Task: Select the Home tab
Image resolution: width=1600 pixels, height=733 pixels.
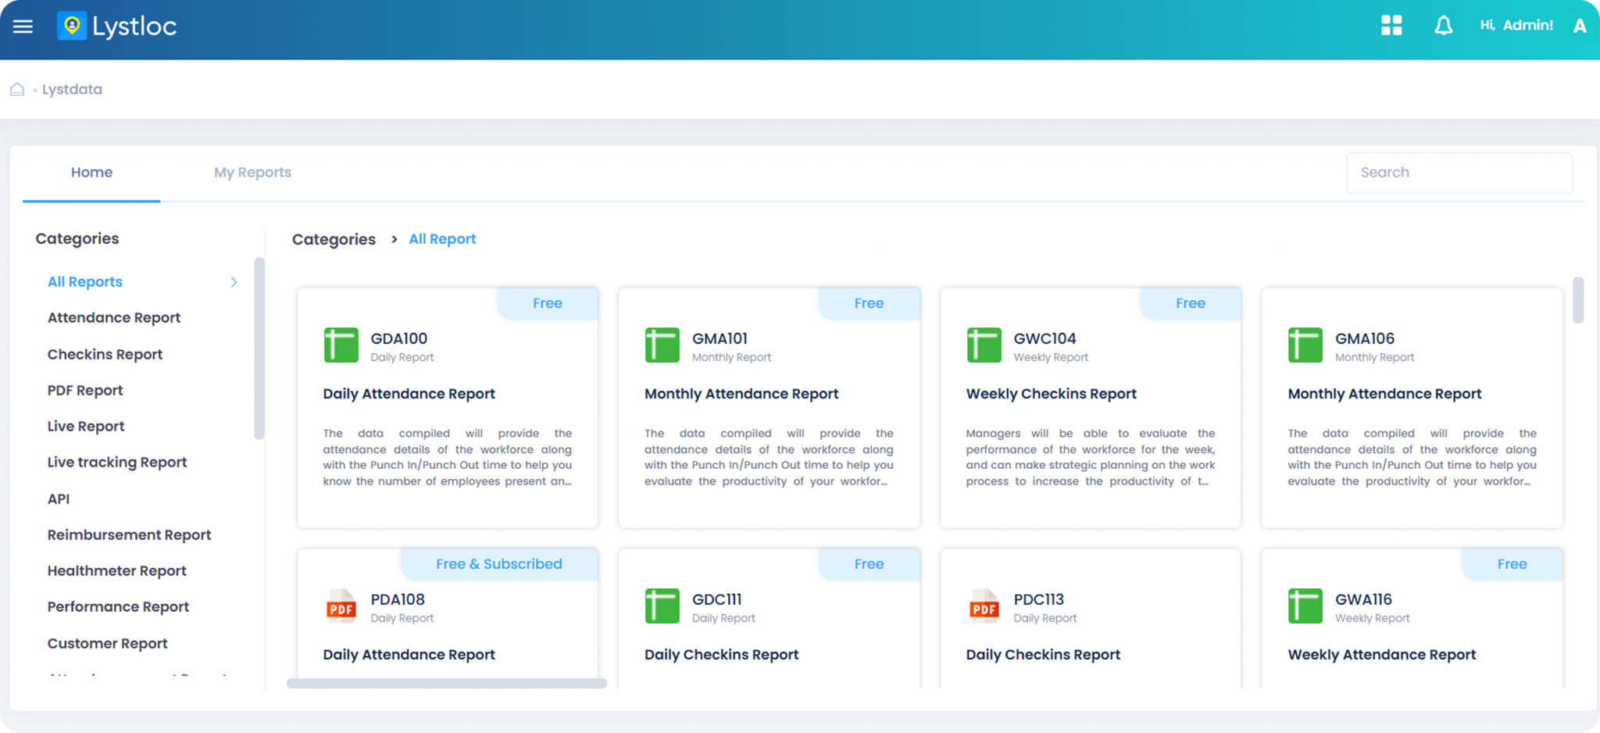Action: tap(91, 173)
